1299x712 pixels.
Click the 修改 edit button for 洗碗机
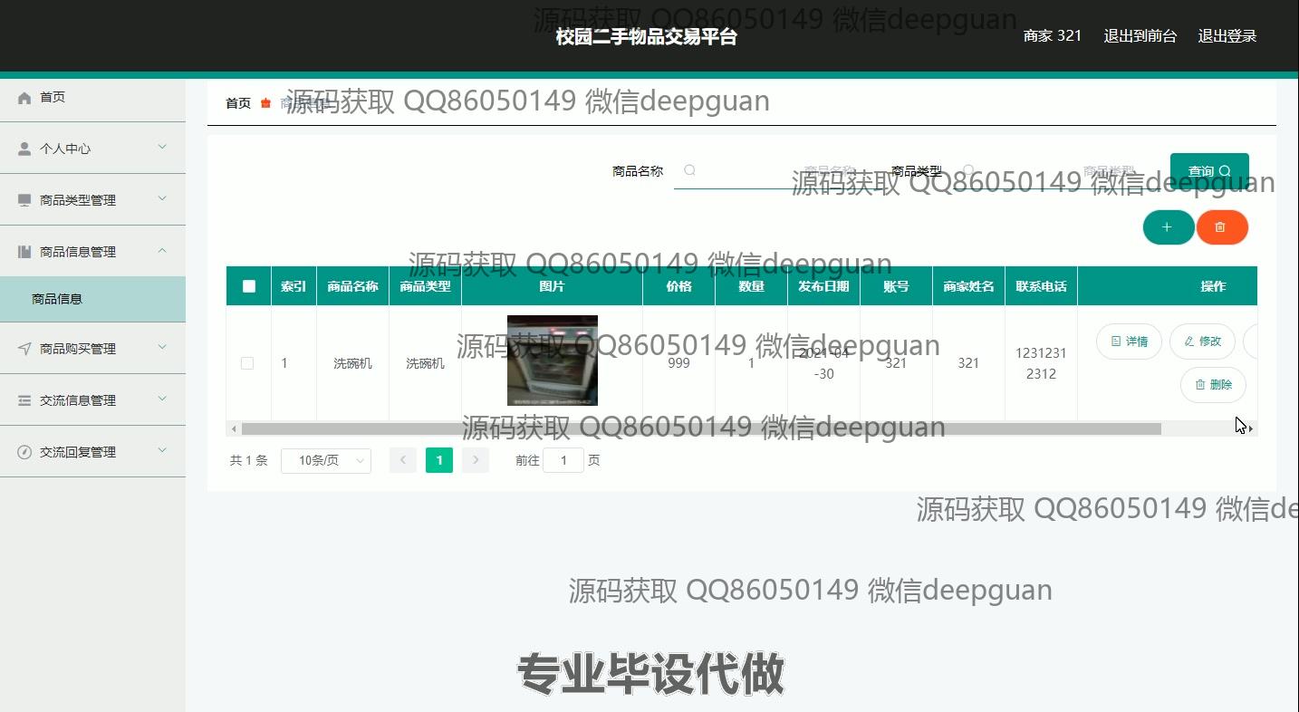[x=1203, y=342]
